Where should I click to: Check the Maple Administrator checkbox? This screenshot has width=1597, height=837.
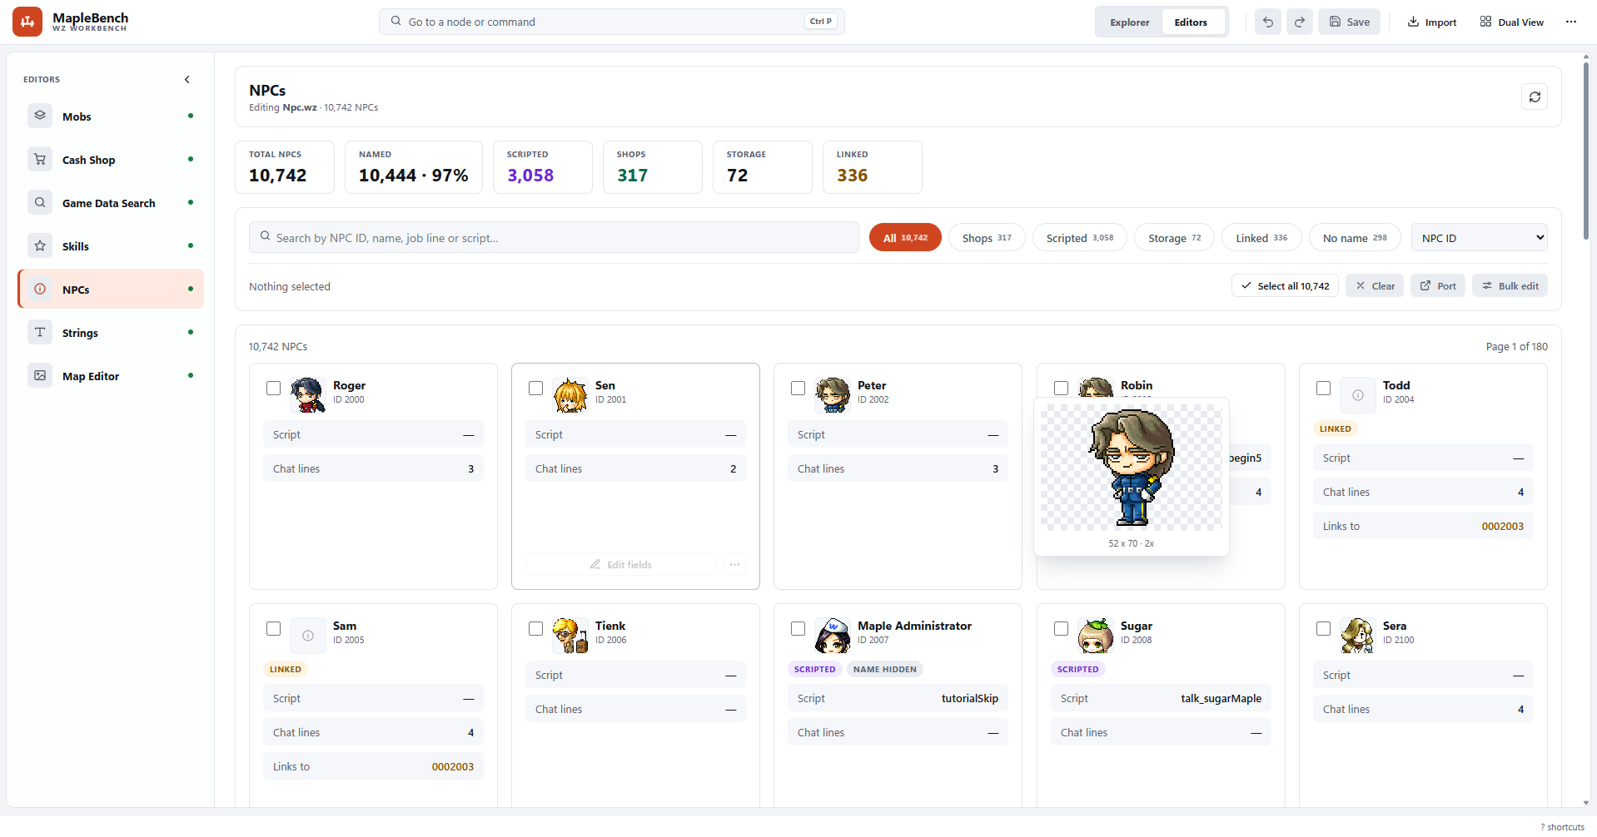point(798,628)
